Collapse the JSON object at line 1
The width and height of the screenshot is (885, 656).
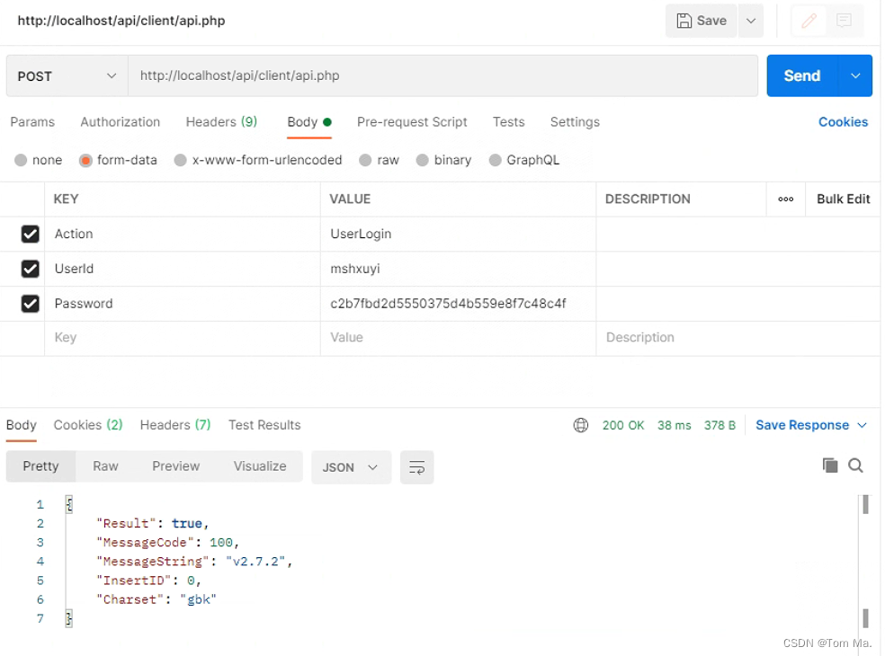click(69, 504)
